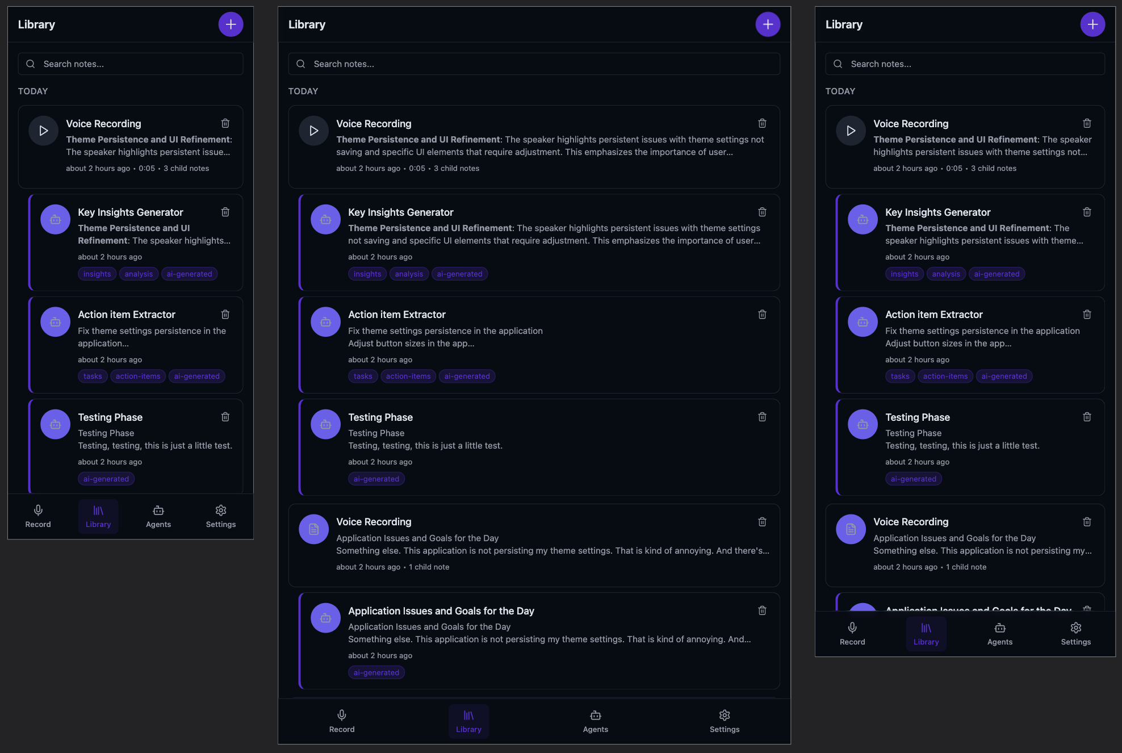The width and height of the screenshot is (1122, 753).
Task: Focus the Search notes field in middle panel
Action: point(534,64)
